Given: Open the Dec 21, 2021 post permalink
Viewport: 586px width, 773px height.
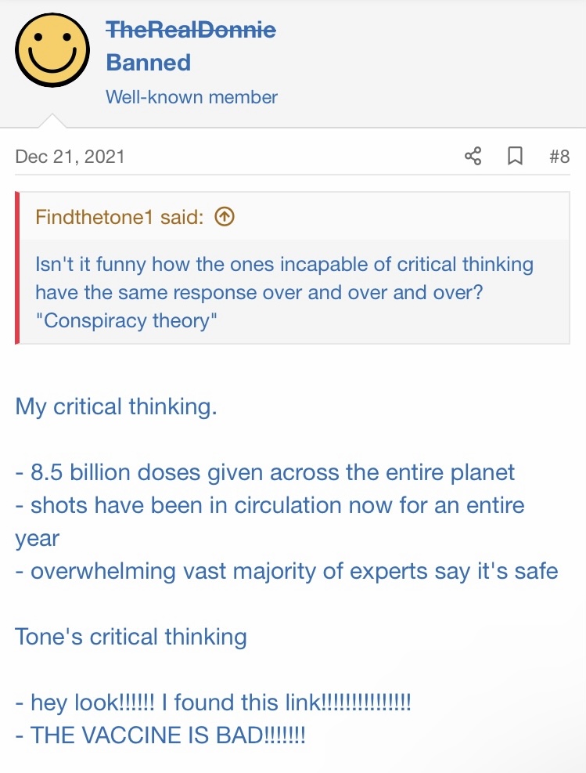Looking at the screenshot, I should tap(70, 157).
